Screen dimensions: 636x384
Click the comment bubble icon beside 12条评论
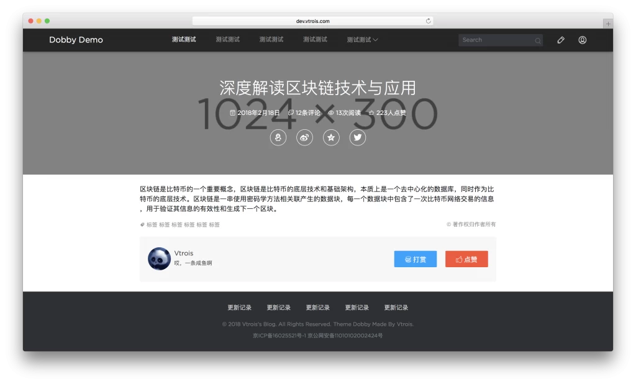[x=291, y=112]
